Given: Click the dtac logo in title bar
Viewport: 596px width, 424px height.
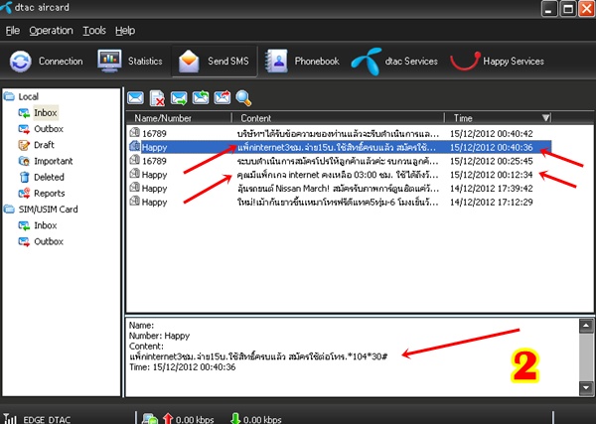Looking at the screenshot, I should click(6, 7).
